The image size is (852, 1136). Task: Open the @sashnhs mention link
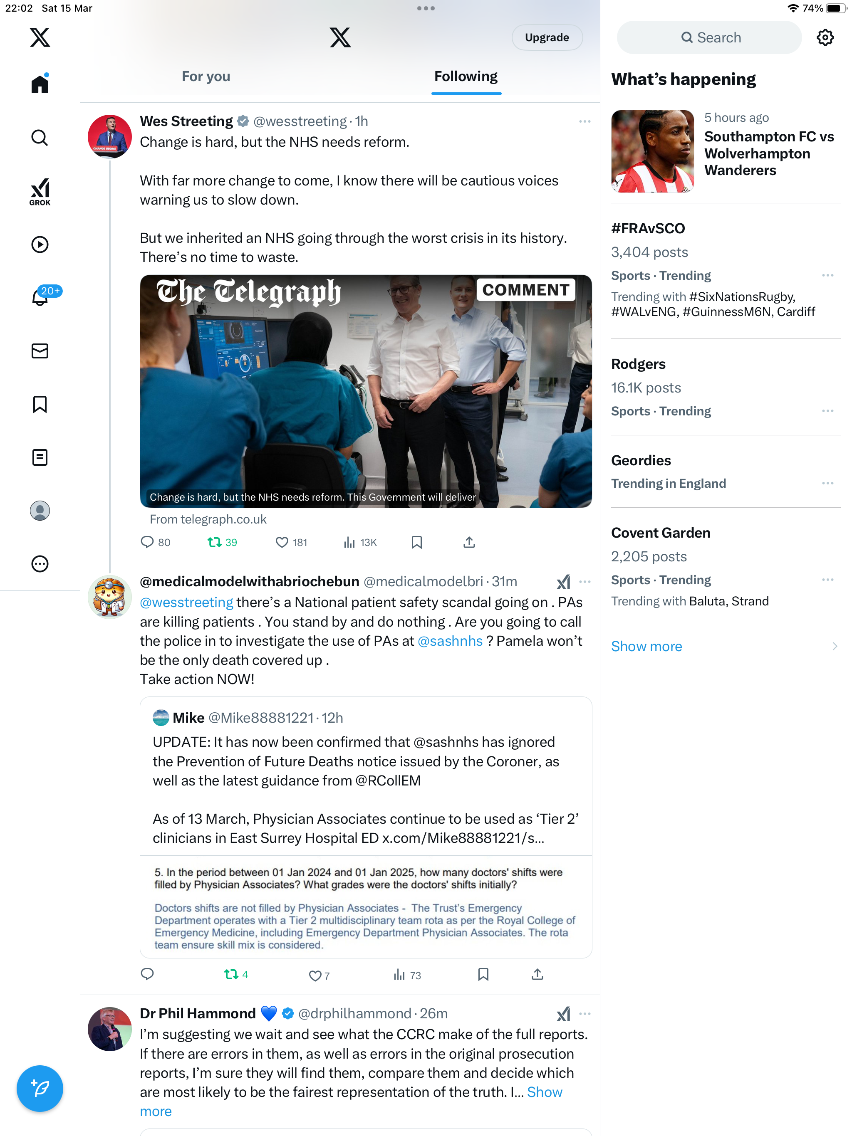pos(450,641)
